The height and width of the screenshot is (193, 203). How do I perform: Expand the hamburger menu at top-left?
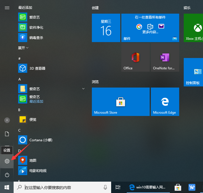tap(7, 8)
